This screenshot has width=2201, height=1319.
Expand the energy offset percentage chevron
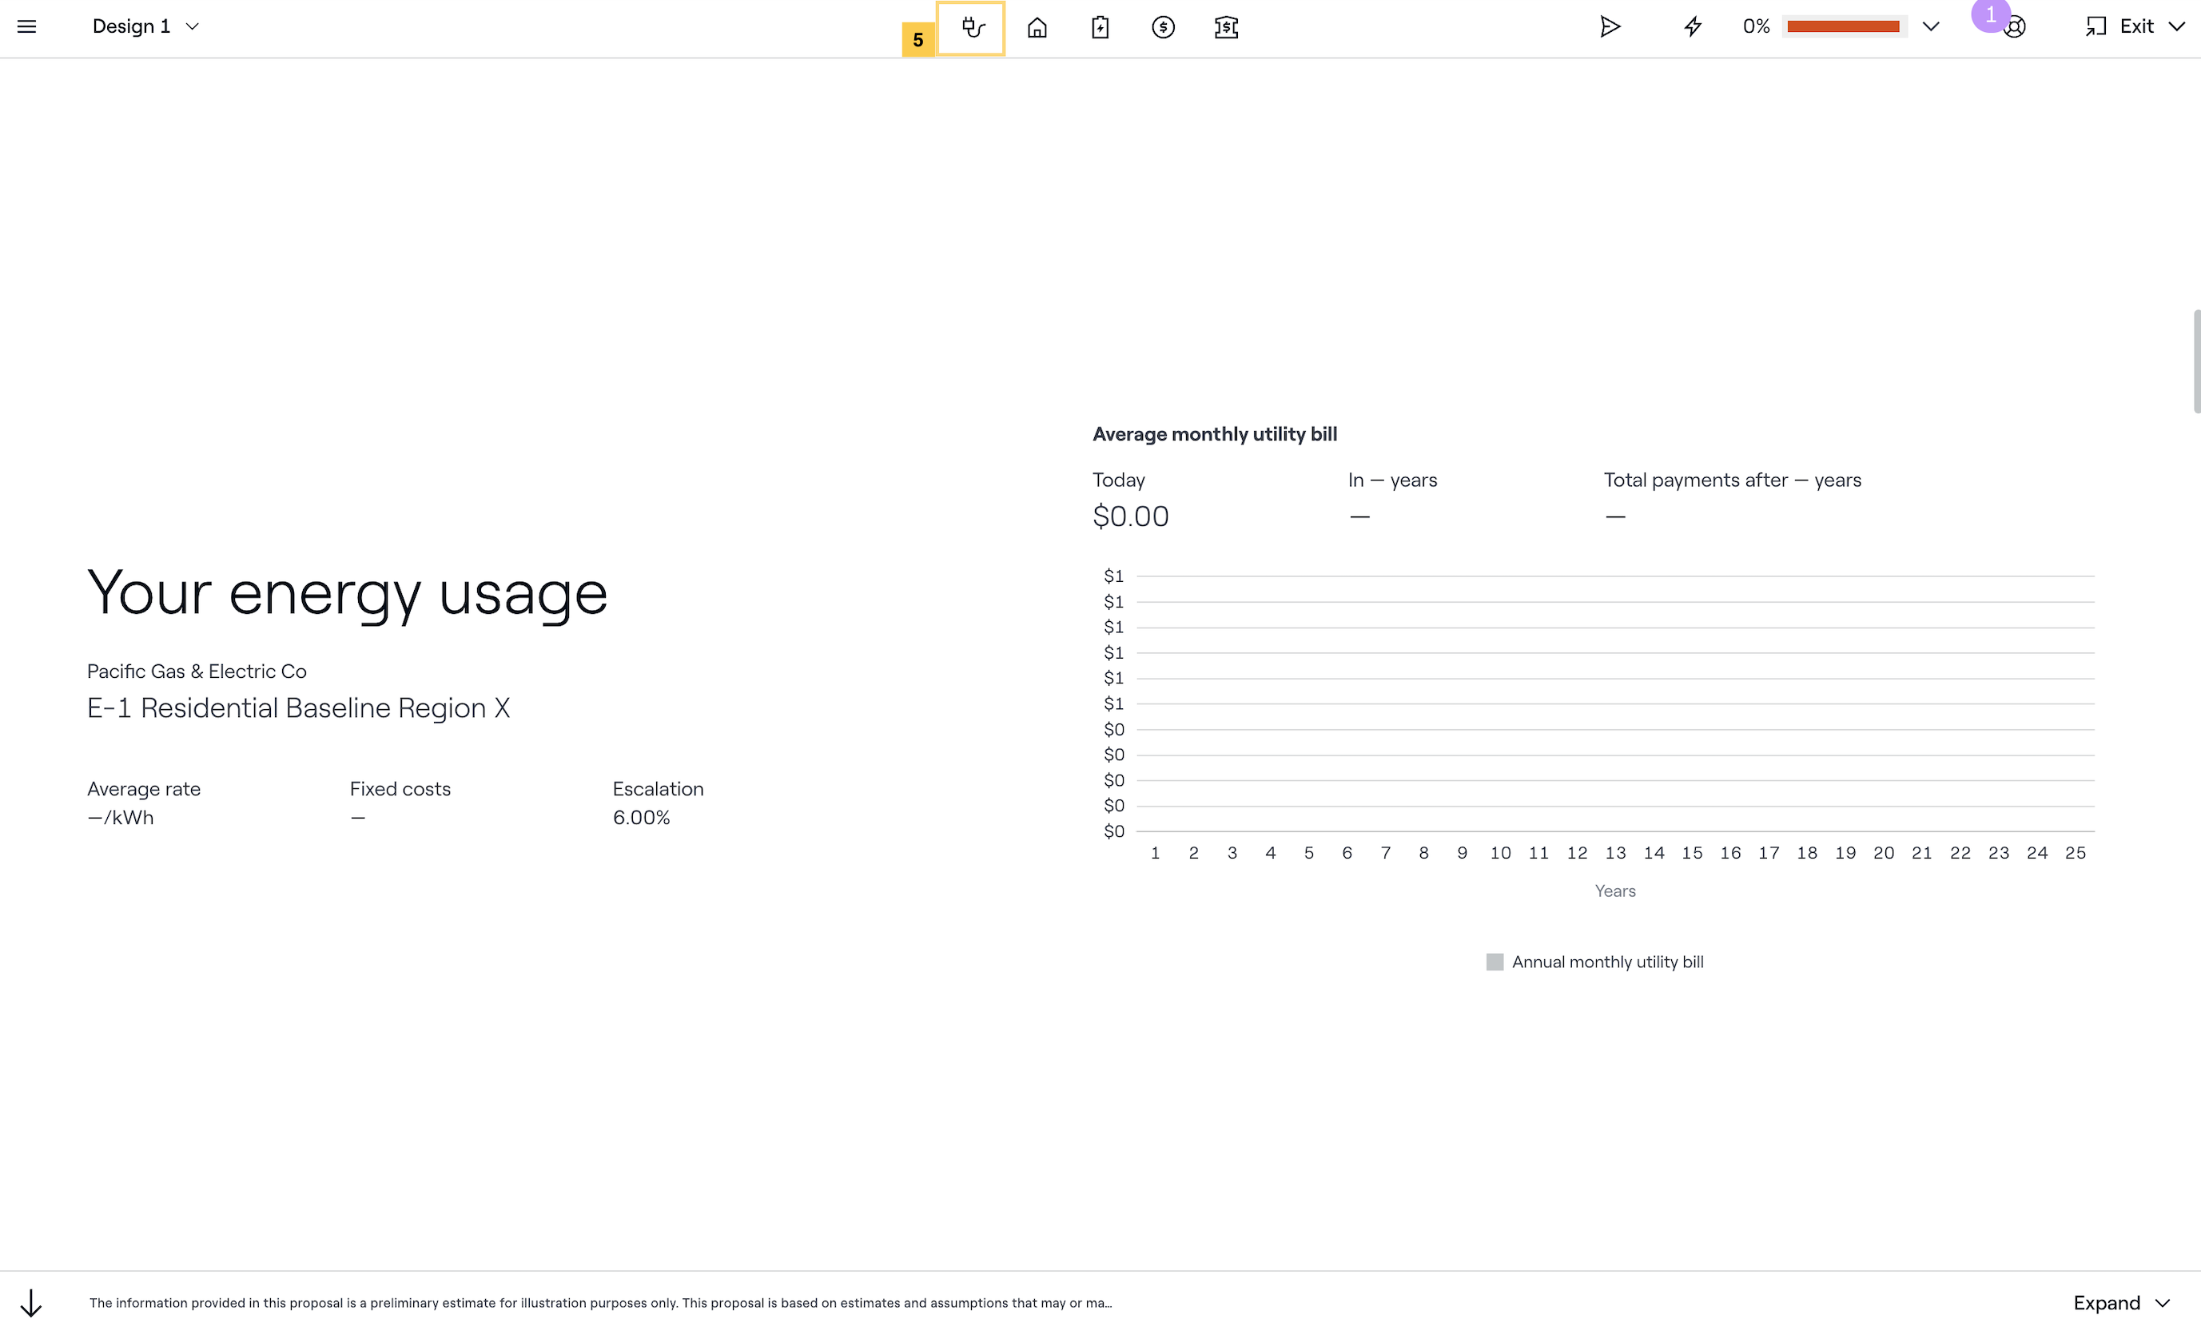pos(1930,26)
